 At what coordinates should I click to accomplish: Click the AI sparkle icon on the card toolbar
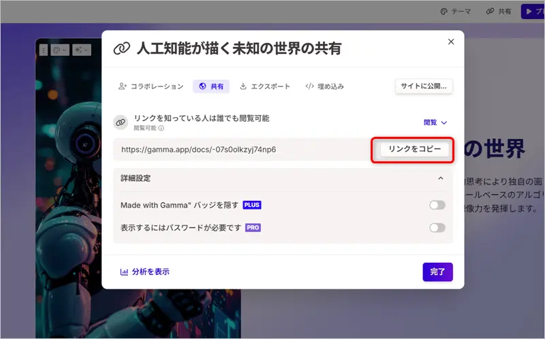pyautogui.click(x=81, y=50)
